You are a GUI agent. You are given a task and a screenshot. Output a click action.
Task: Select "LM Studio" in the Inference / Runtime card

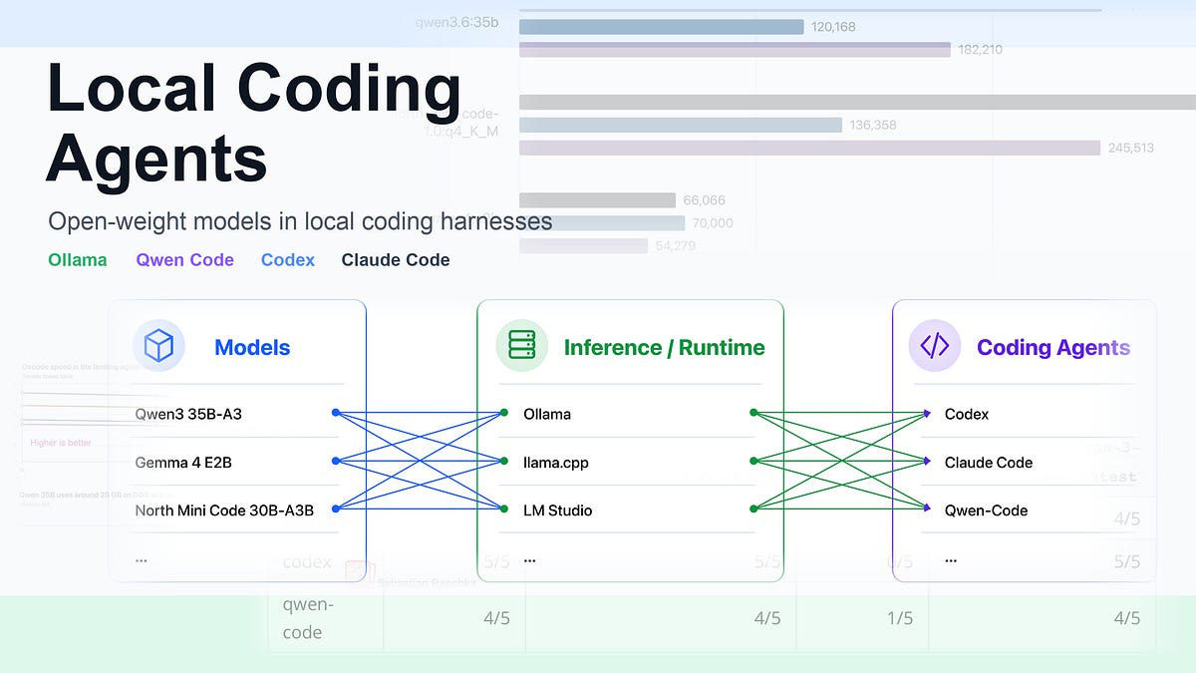pyautogui.click(x=558, y=510)
